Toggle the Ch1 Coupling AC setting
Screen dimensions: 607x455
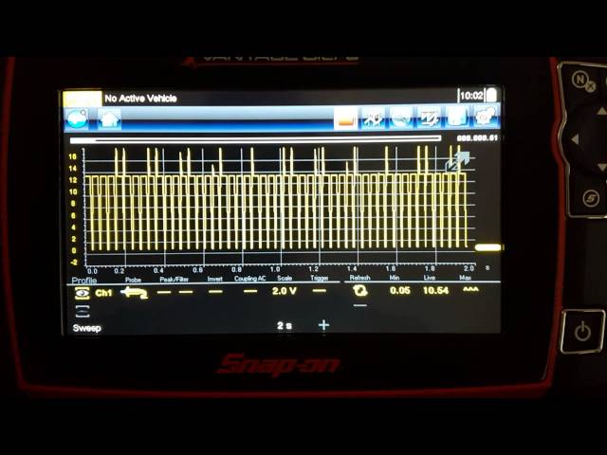[250, 291]
